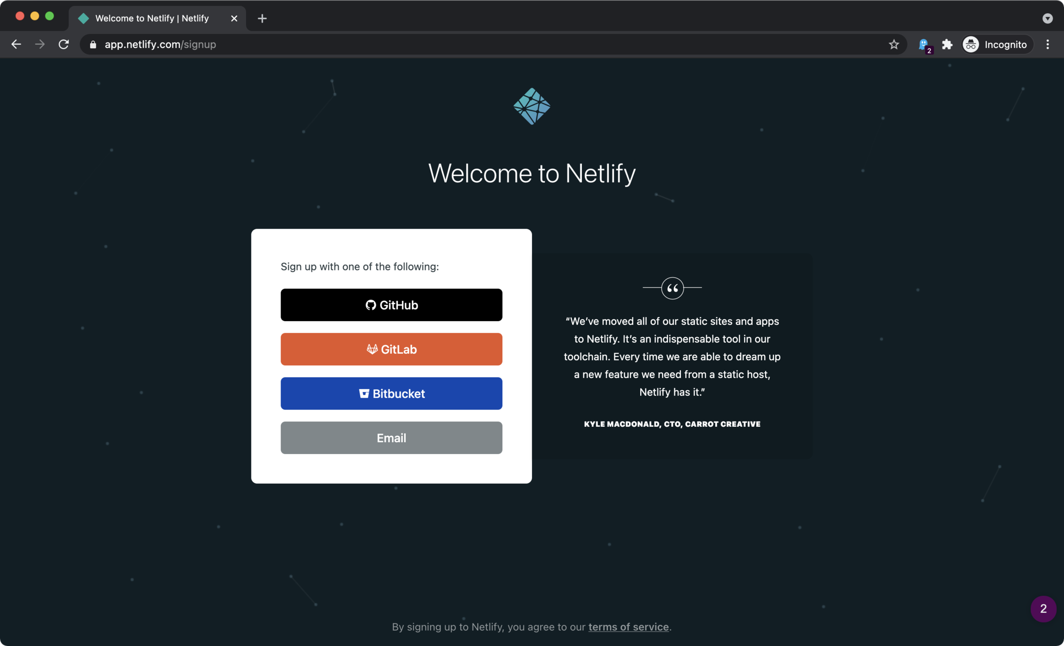
Task: Click the blue extension icon with badge 2
Action: coord(924,45)
